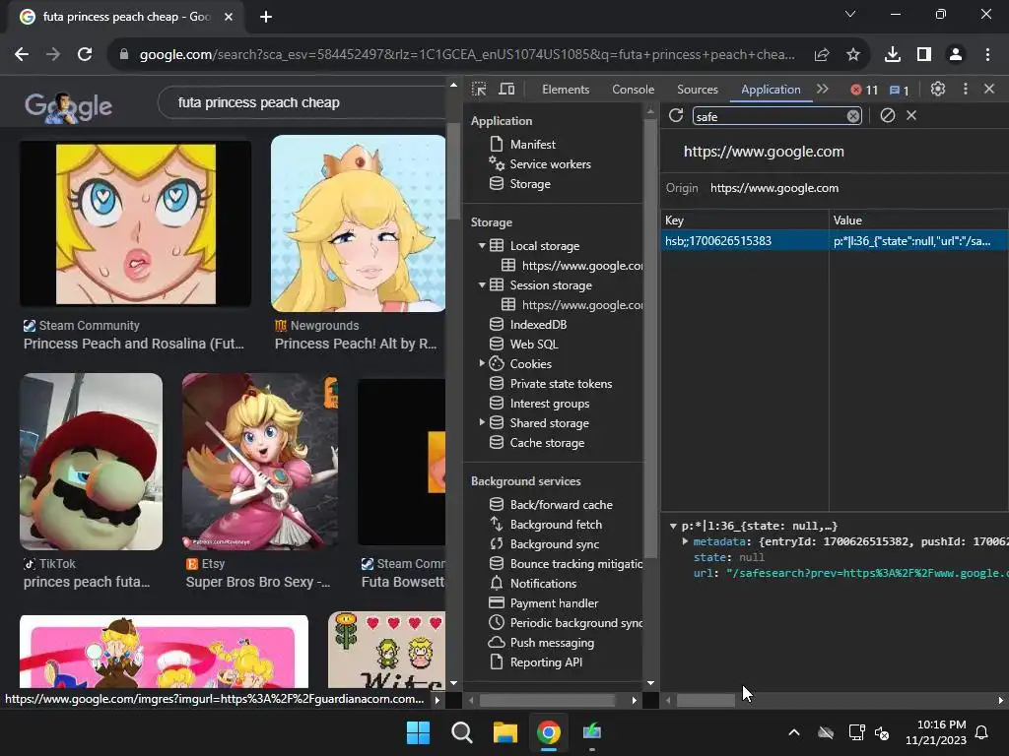Open Notifications background service
The width and height of the screenshot is (1009, 756).
point(543,584)
